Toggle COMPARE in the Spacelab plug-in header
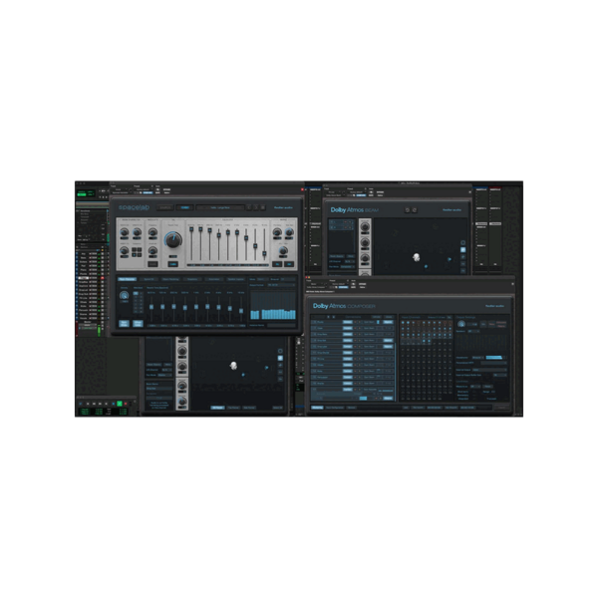This screenshot has height=598, width=598. (x=148, y=192)
